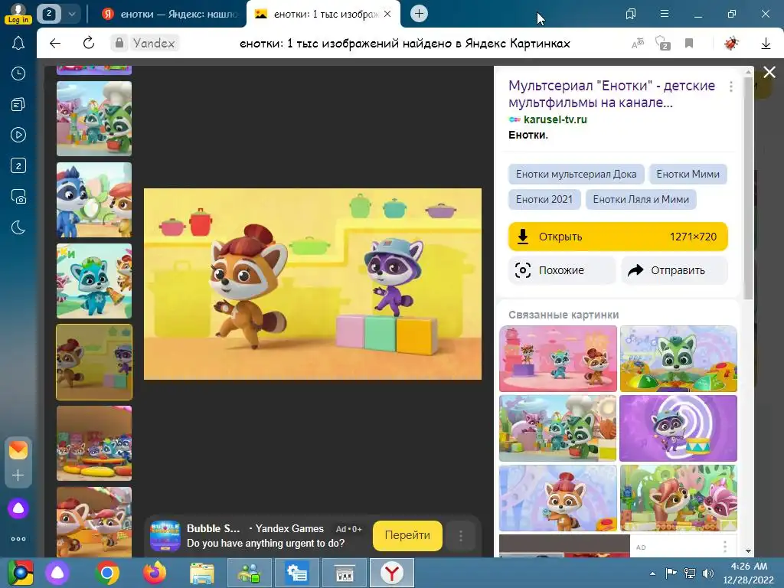Open browsing history clock icon
The image size is (784, 588).
pos(18,73)
